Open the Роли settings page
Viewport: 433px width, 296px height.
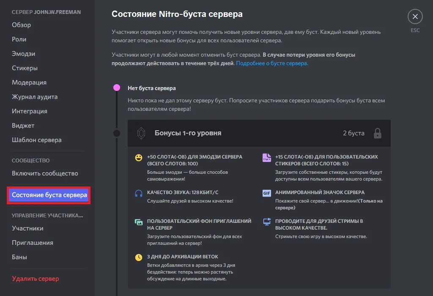point(19,39)
